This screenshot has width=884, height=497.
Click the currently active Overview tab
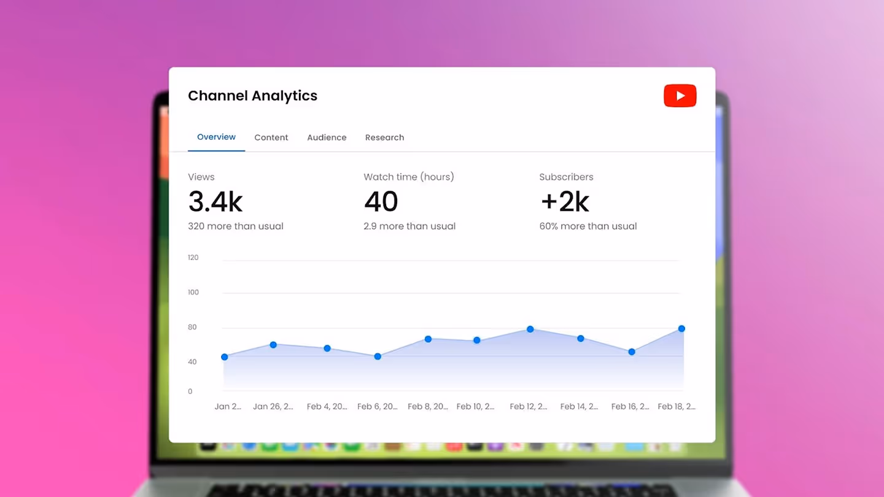click(x=216, y=137)
